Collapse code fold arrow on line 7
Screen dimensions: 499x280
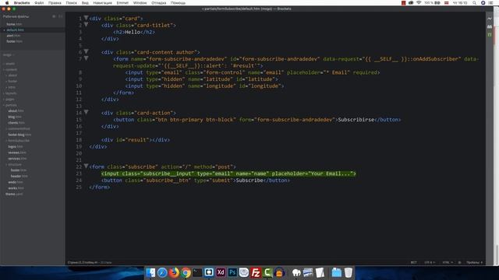[86, 58]
